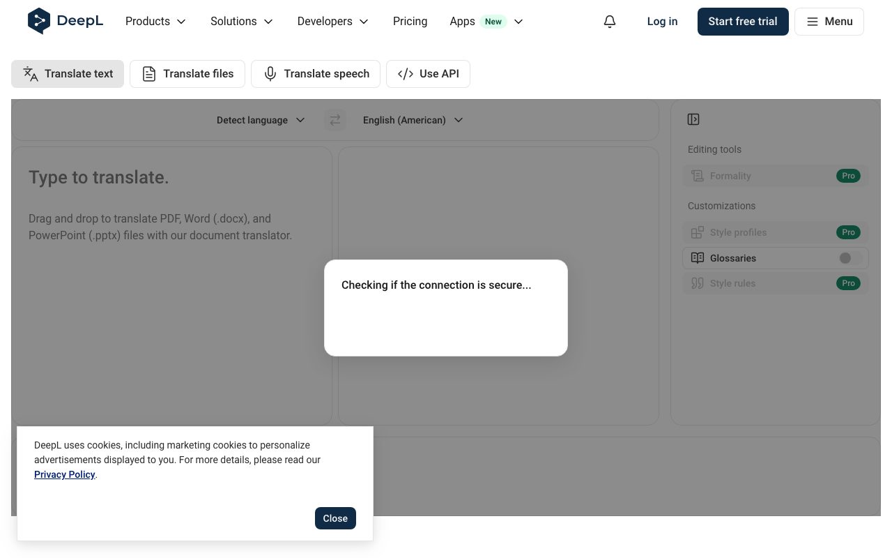Viewport: 892px width, 558px height.
Task: Open the English (American) target selector
Action: click(413, 120)
